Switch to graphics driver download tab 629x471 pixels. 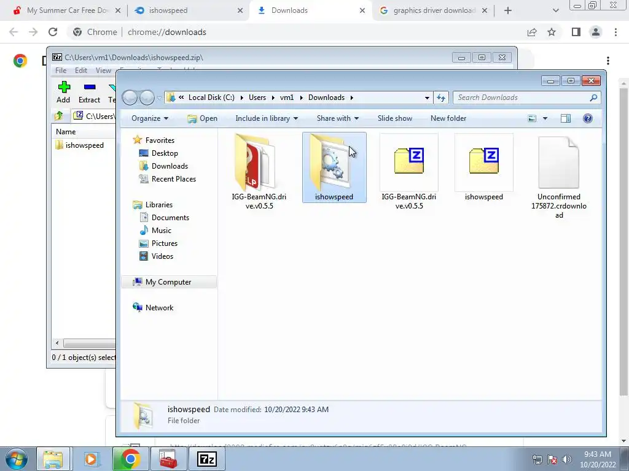[434, 10]
